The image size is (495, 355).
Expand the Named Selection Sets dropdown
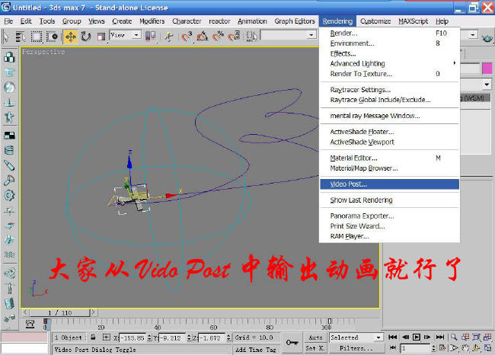(311, 35)
